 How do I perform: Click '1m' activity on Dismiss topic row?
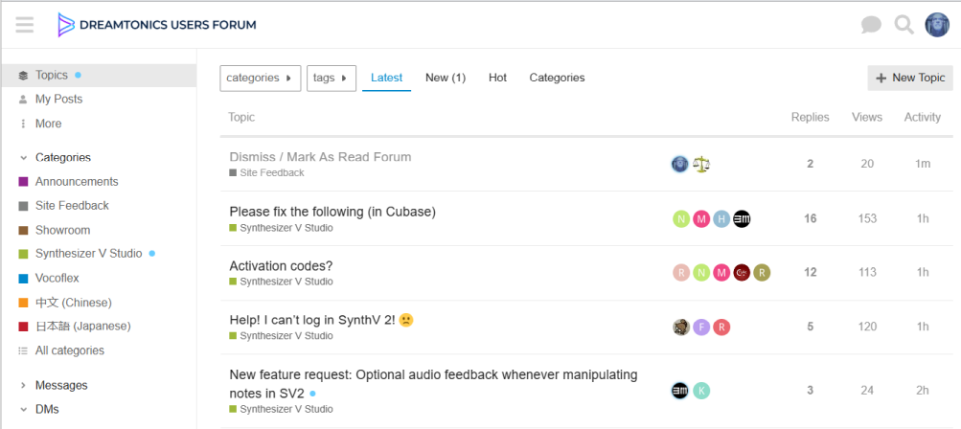tap(923, 164)
